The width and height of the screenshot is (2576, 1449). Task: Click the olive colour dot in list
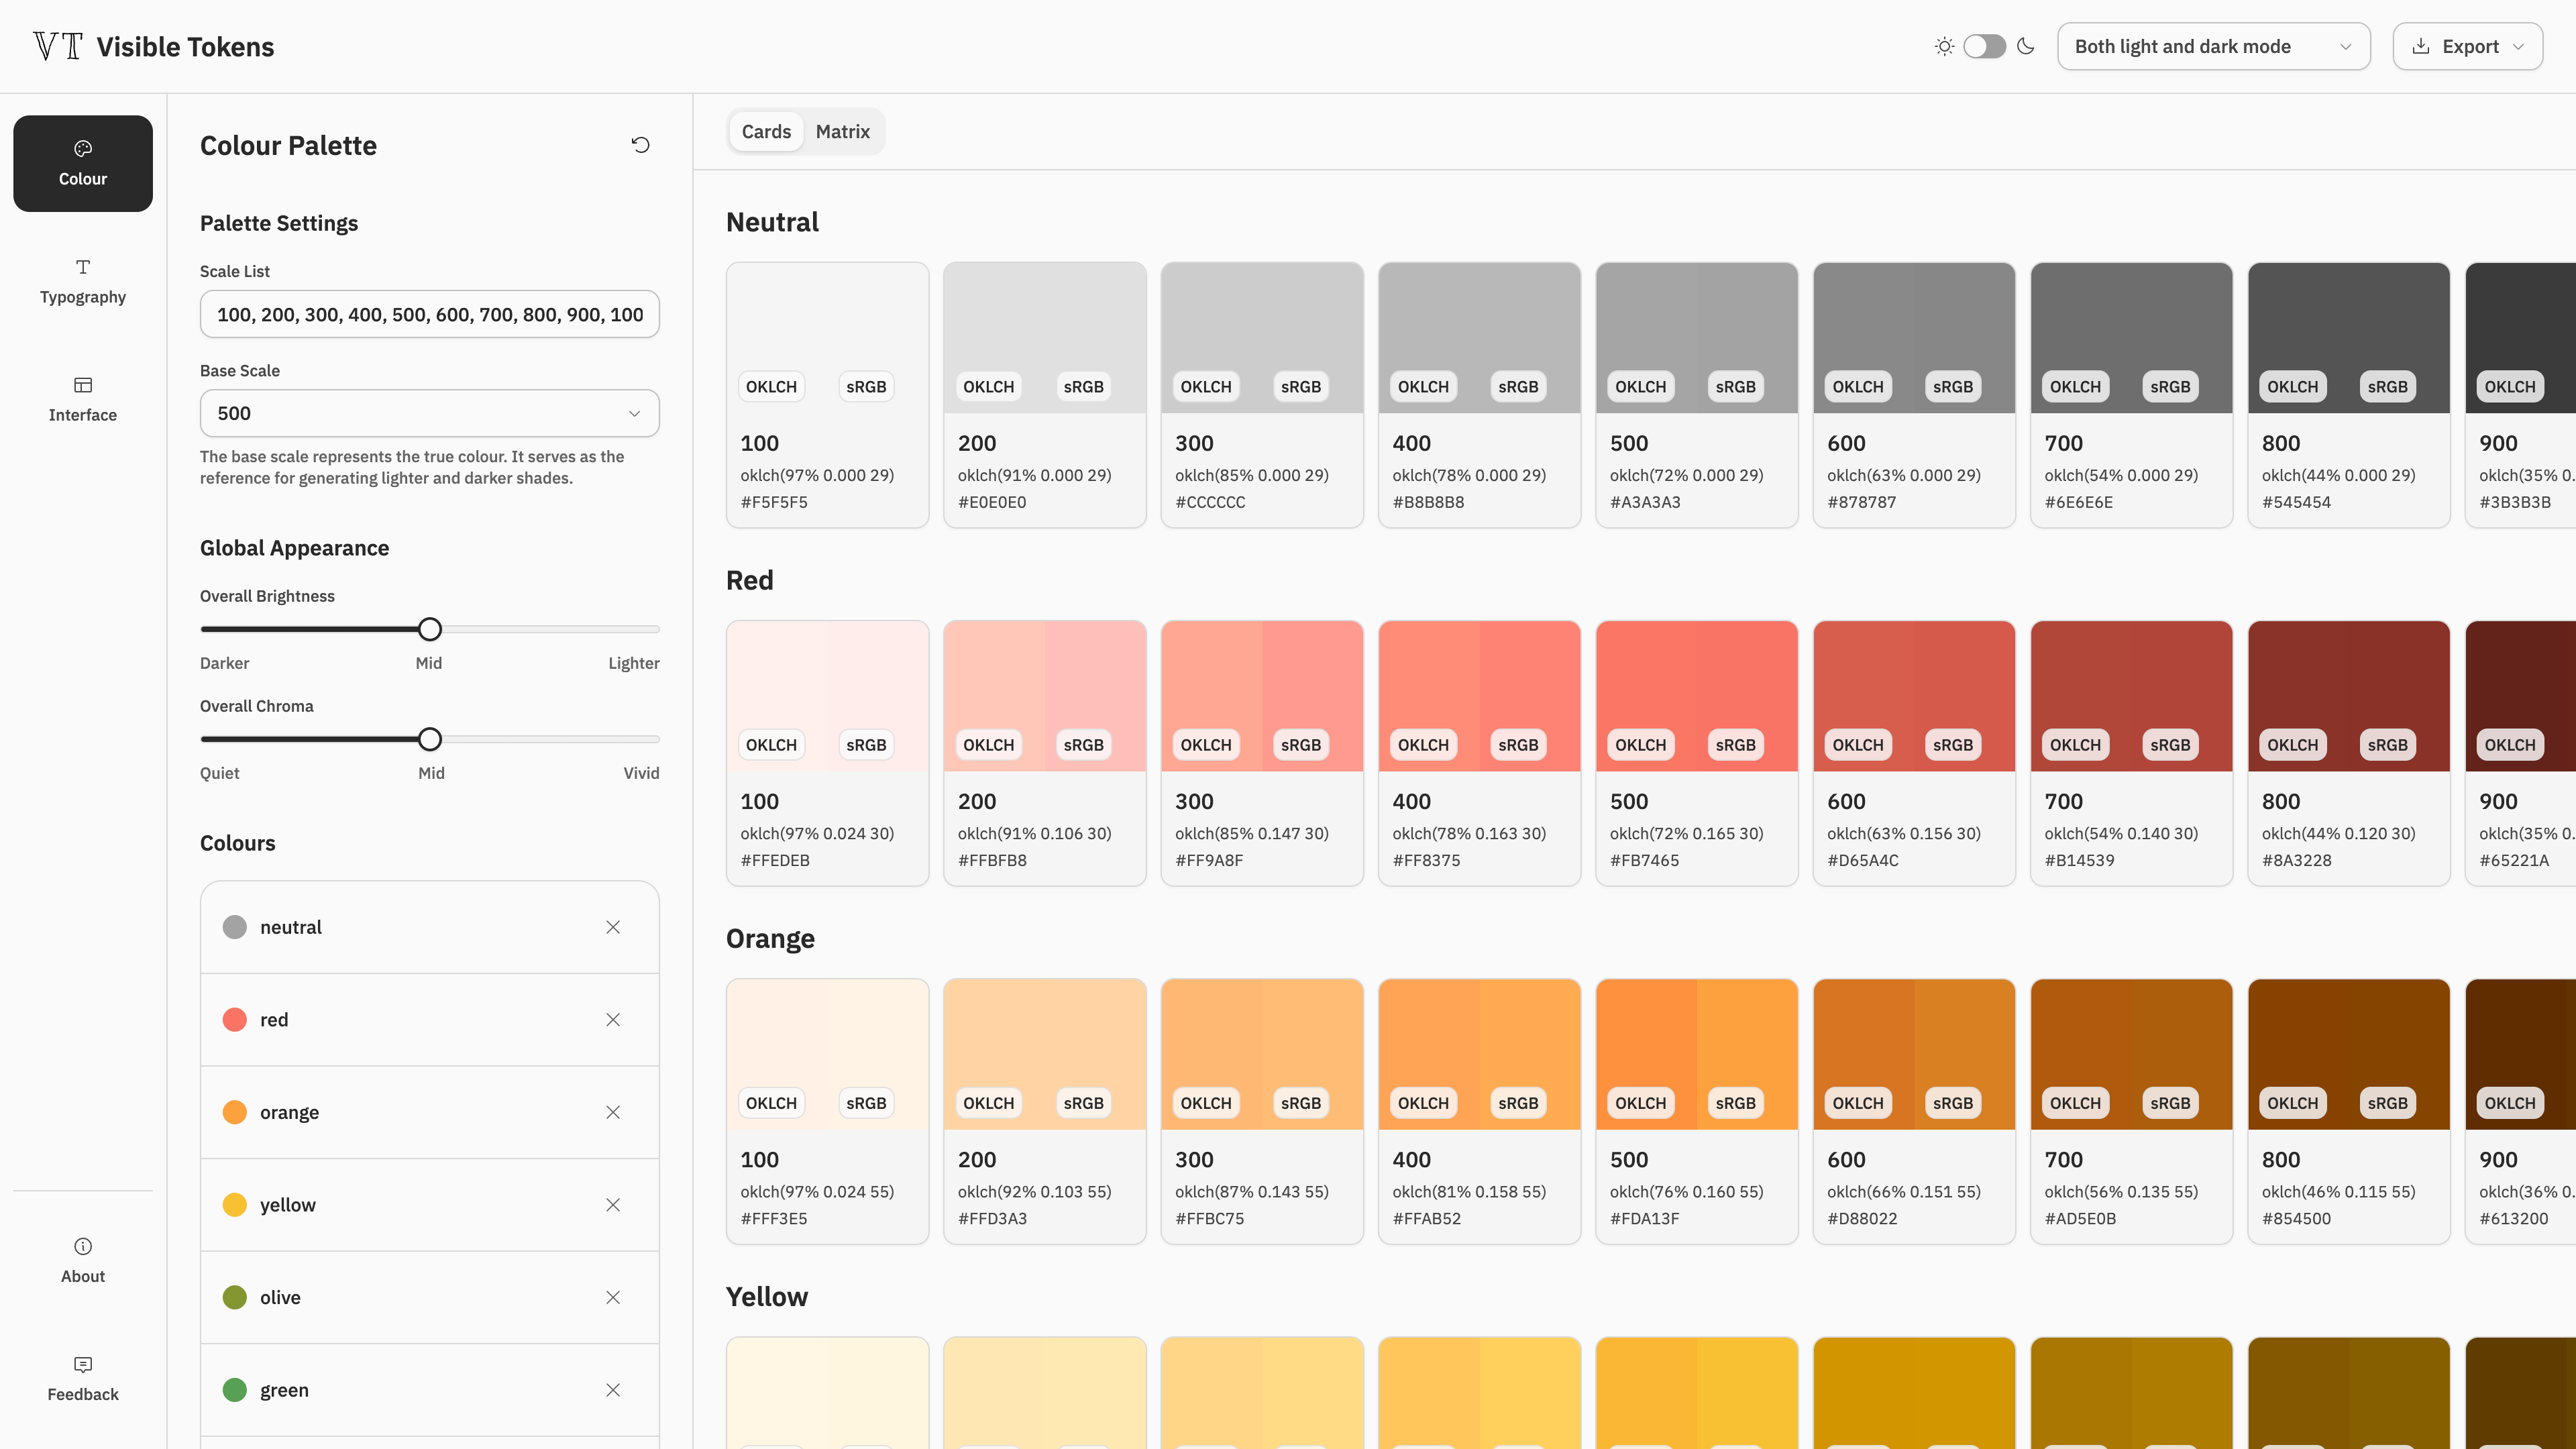(x=235, y=1297)
